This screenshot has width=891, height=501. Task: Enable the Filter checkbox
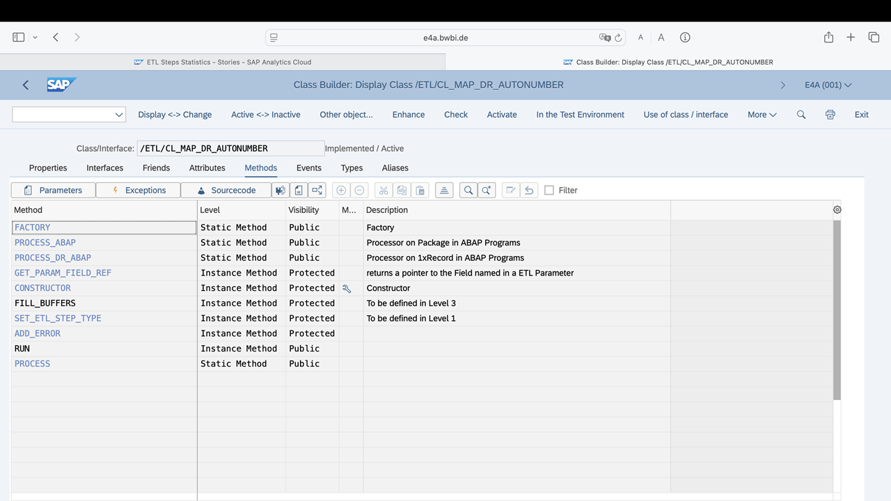click(x=549, y=189)
